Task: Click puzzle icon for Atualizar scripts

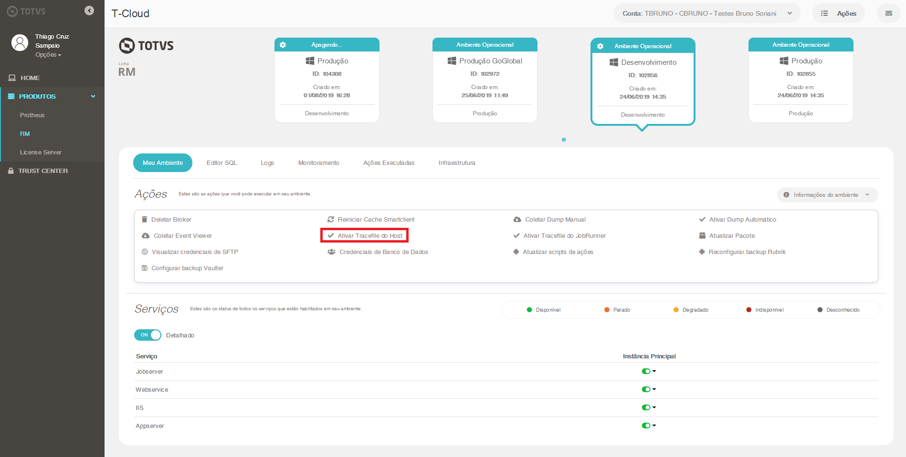Action: pyautogui.click(x=516, y=252)
